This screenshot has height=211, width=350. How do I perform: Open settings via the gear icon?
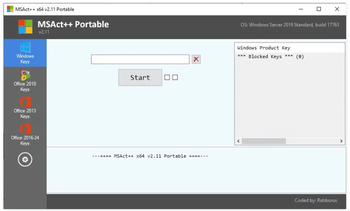pyautogui.click(x=25, y=159)
